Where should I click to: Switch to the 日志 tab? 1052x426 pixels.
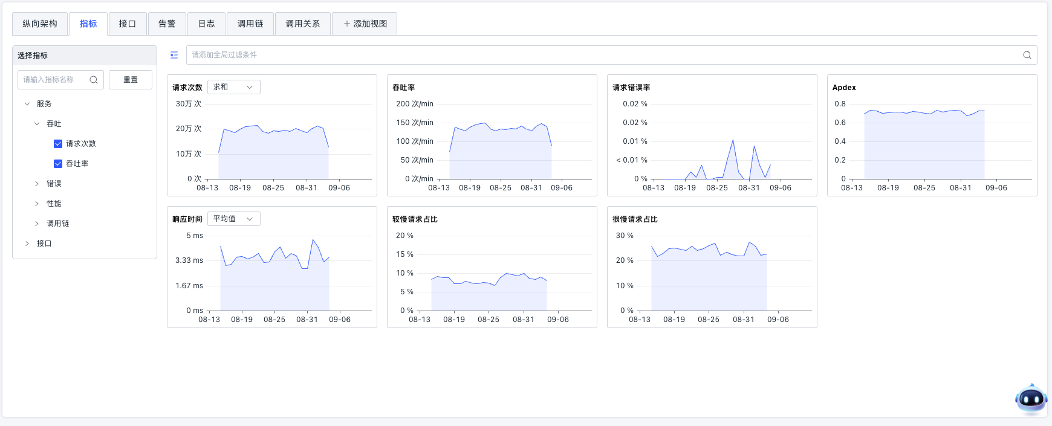coord(206,24)
